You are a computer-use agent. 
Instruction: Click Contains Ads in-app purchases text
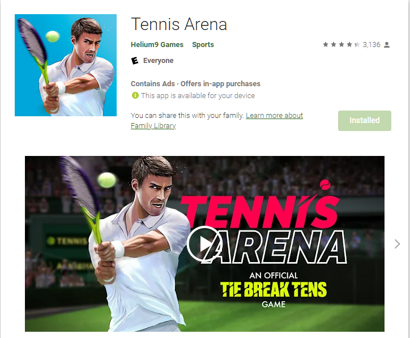coord(195,84)
